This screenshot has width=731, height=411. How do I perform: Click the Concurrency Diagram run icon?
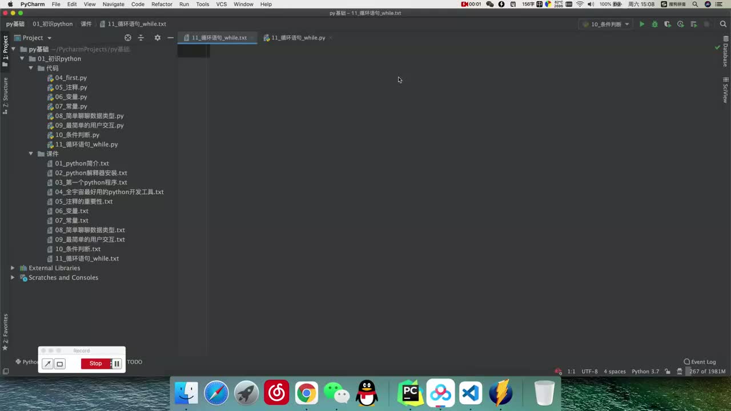pyautogui.click(x=693, y=24)
